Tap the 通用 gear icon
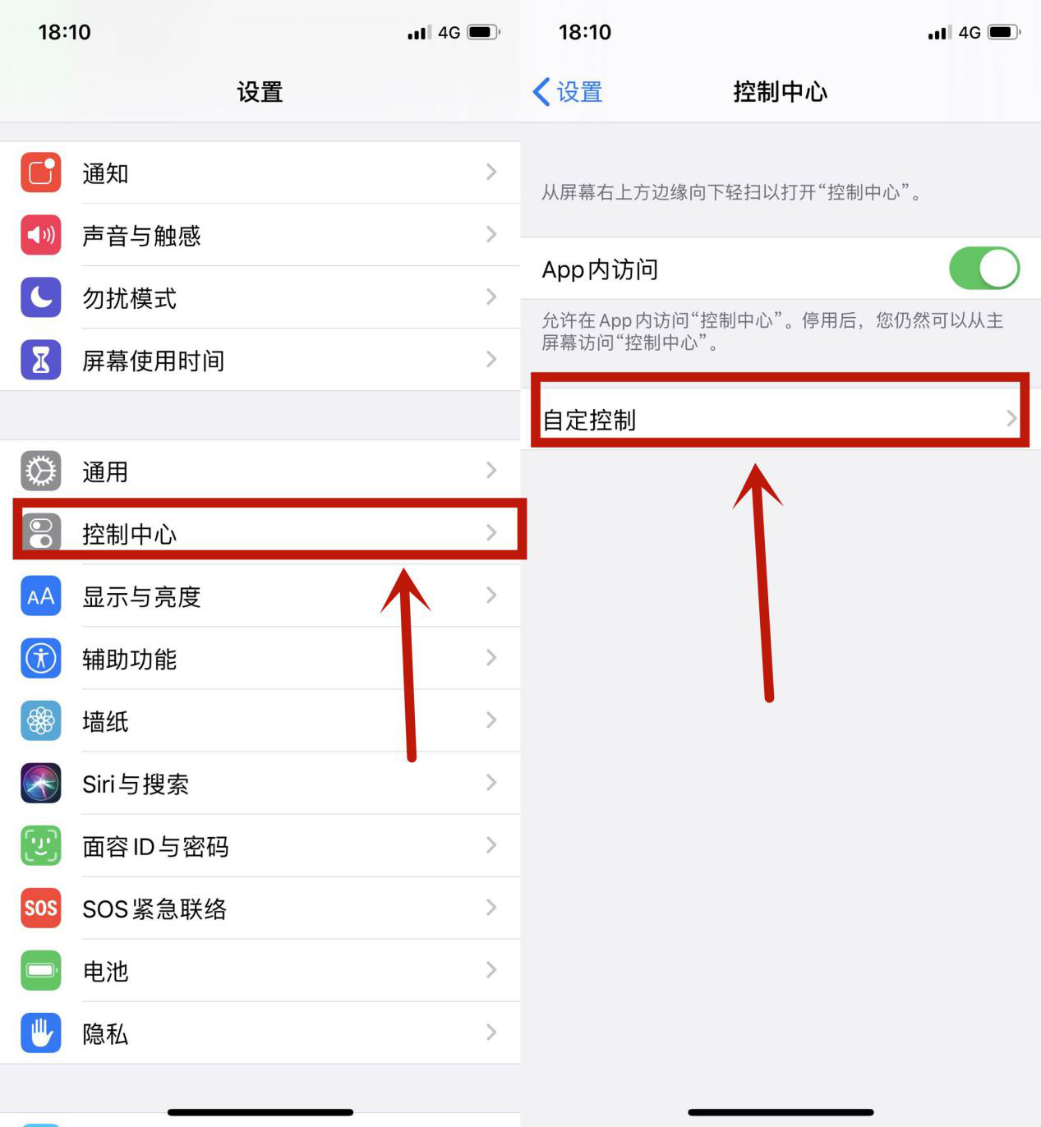The image size is (1041, 1127). (41, 471)
